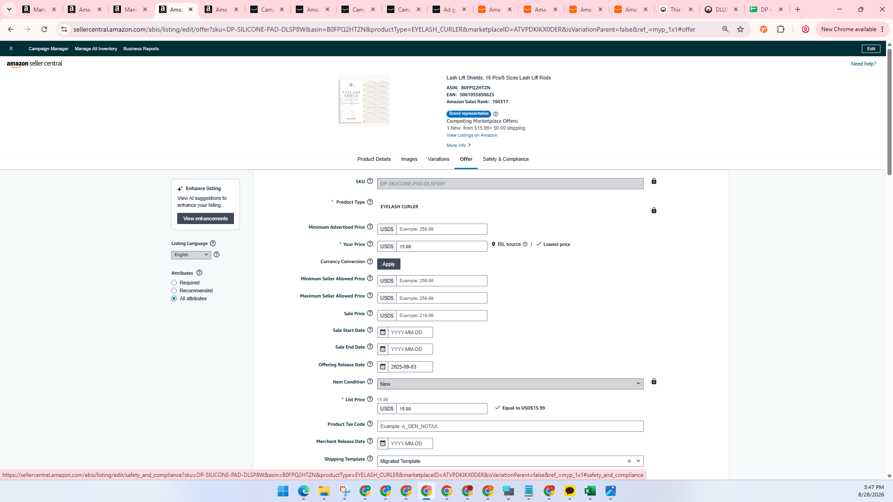Select the Required attributes radio button

174,283
